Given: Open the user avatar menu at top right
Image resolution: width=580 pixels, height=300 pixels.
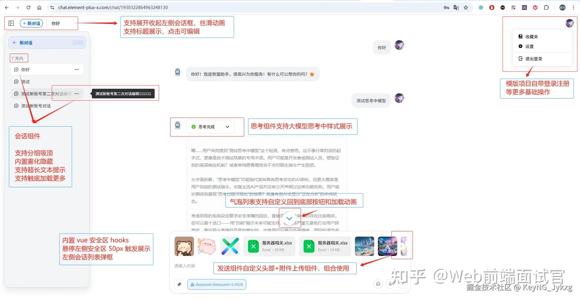Looking at the screenshot, I should (570, 23).
